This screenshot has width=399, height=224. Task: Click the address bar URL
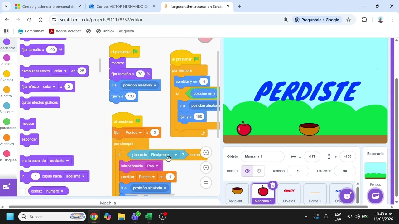click(101, 20)
